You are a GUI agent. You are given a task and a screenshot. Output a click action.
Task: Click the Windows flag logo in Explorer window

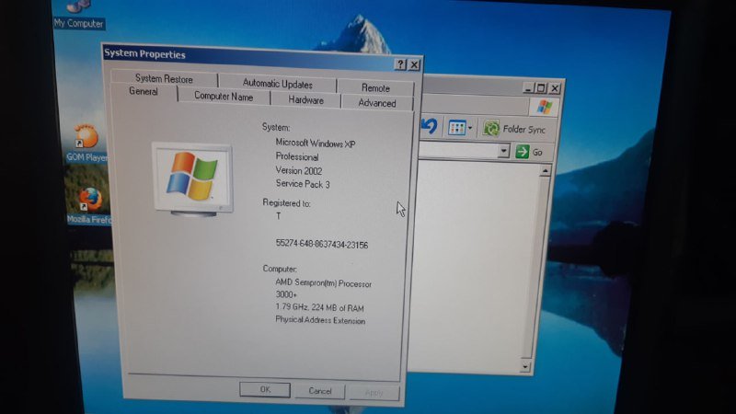point(544,107)
